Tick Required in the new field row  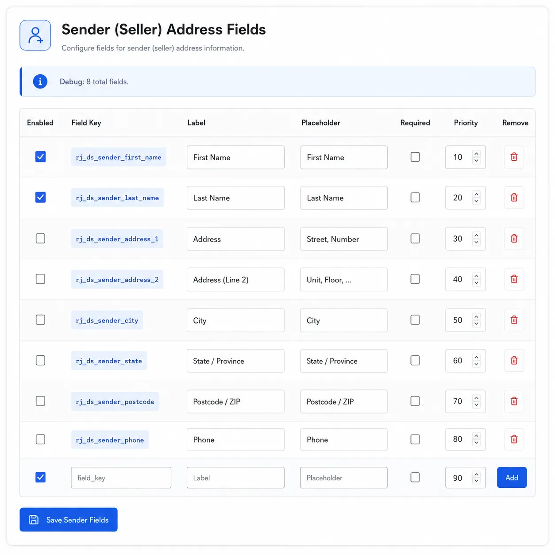pos(415,478)
